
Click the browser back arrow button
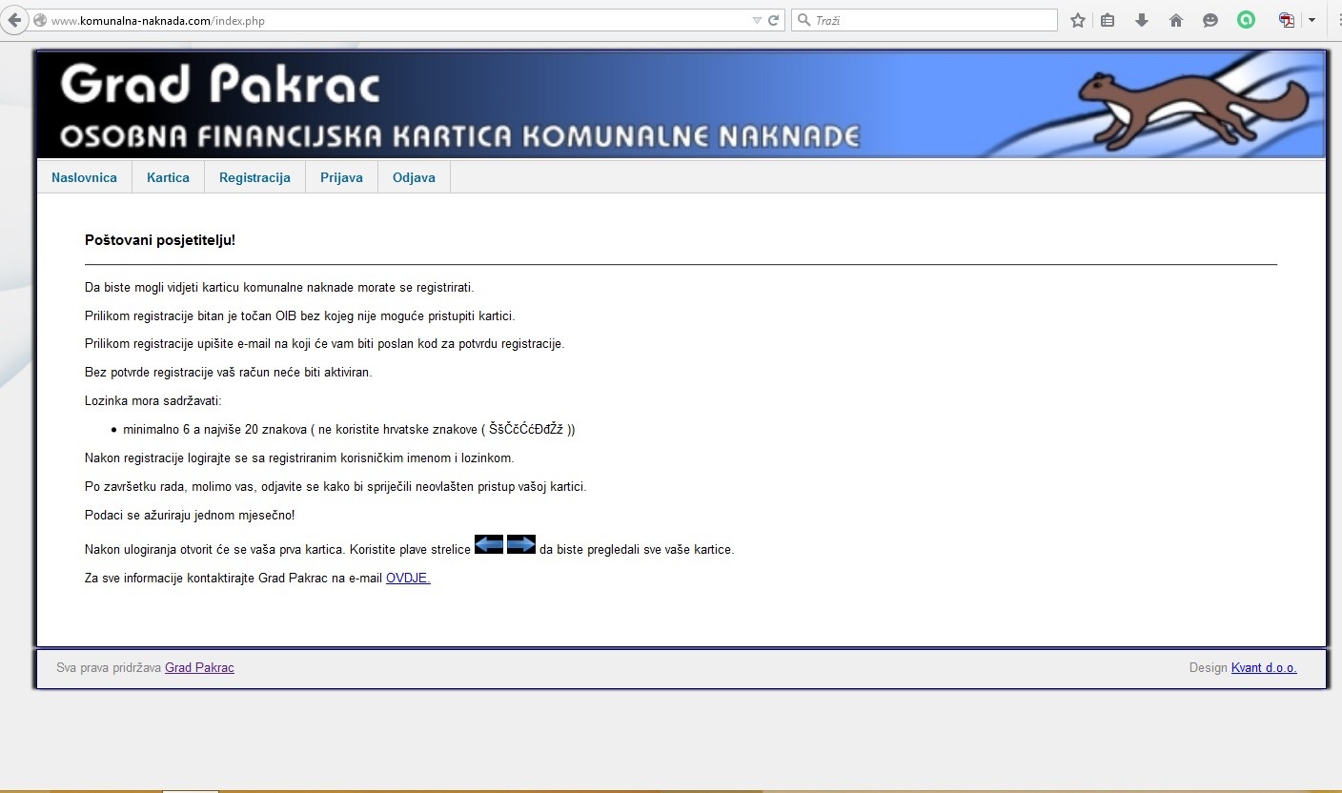pyautogui.click(x=14, y=20)
